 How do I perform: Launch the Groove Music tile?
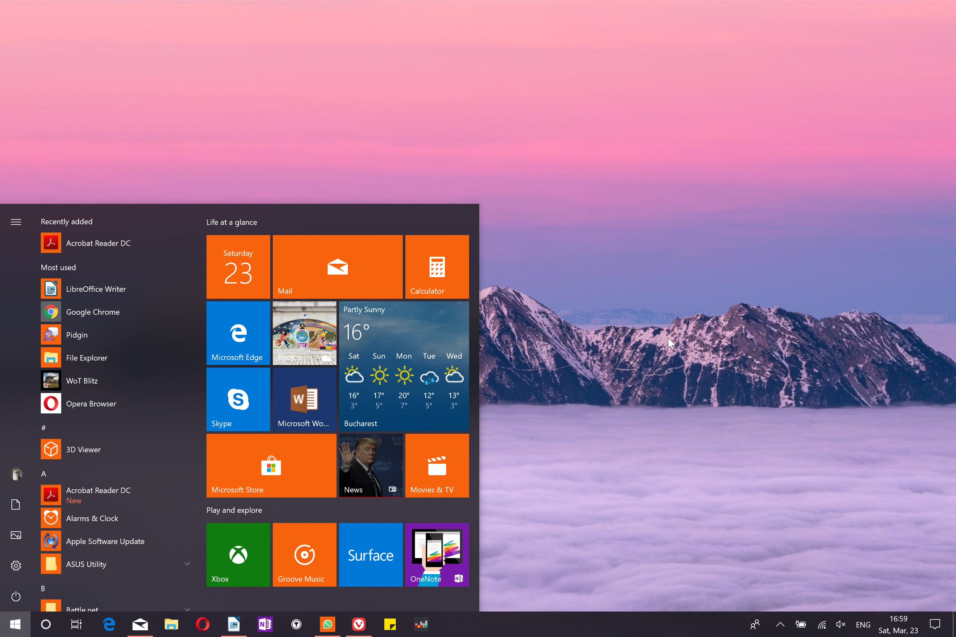coord(304,555)
